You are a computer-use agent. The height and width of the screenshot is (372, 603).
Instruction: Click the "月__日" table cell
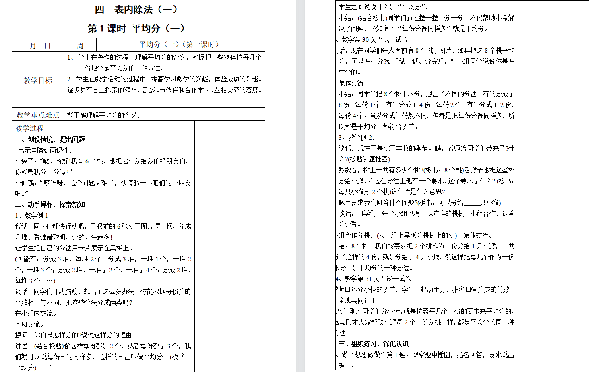pos(39,45)
